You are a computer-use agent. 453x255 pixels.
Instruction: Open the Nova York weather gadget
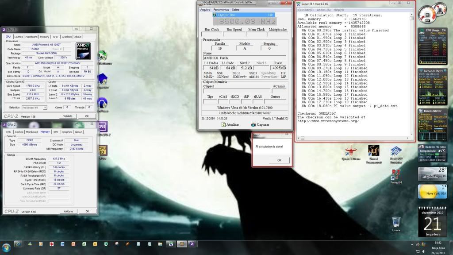point(433,191)
